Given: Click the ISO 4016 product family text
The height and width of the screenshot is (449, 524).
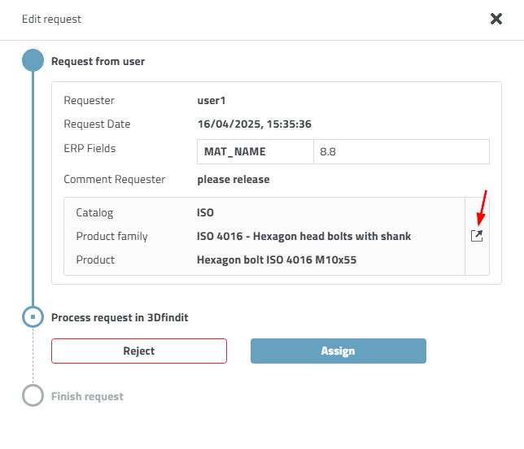Looking at the screenshot, I should (303, 237).
